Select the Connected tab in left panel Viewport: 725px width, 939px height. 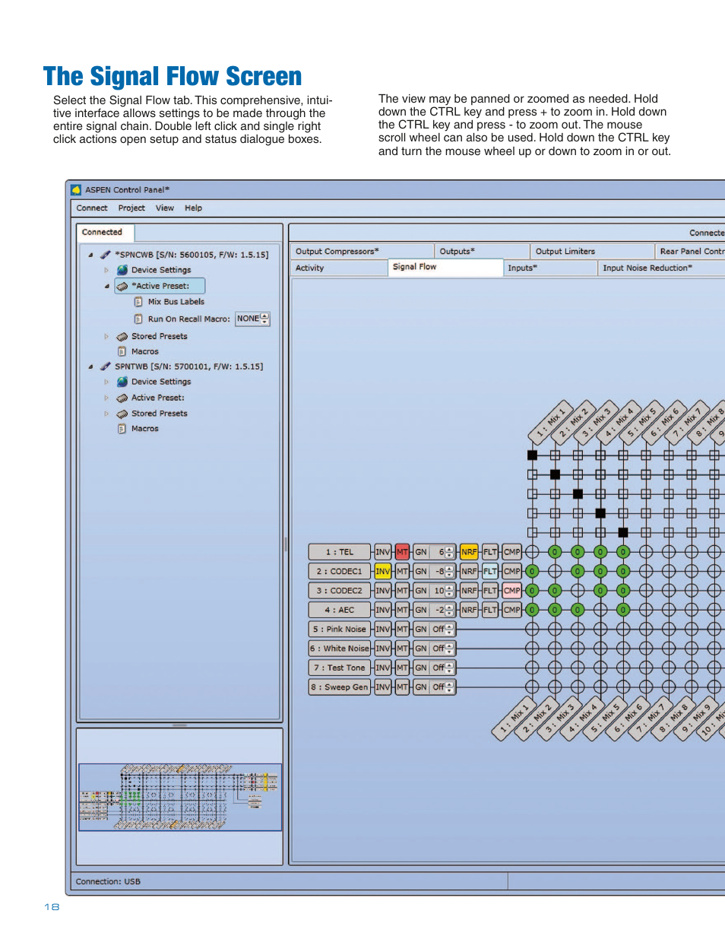(x=105, y=233)
